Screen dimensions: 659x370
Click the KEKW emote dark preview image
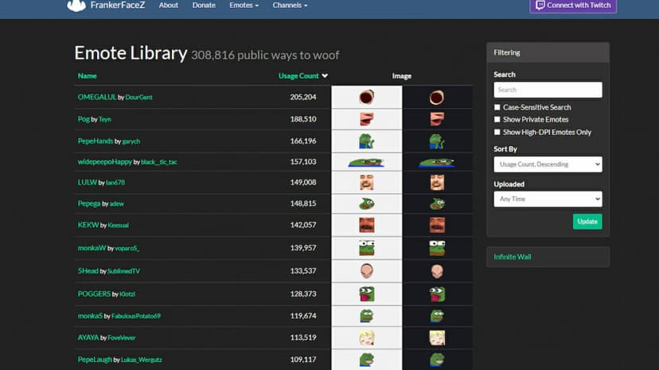[x=437, y=225]
